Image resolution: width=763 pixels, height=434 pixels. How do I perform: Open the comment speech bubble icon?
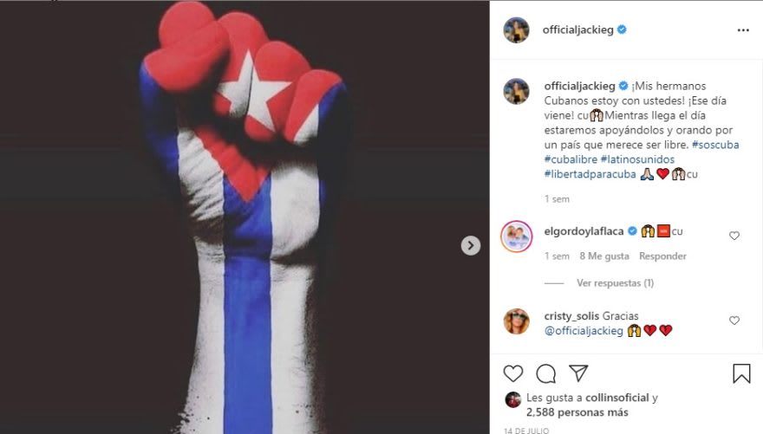point(546,373)
